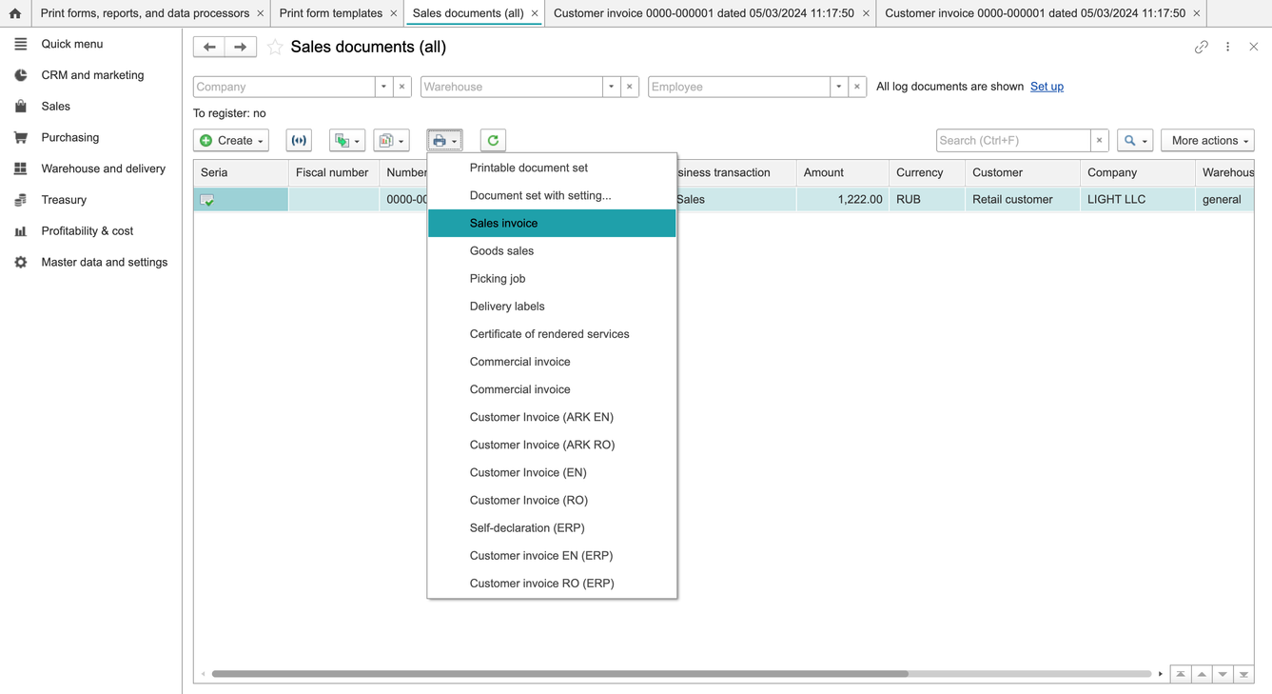1272x694 pixels.
Task: Choose Sales invoice from print menu
Action: (552, 223)
